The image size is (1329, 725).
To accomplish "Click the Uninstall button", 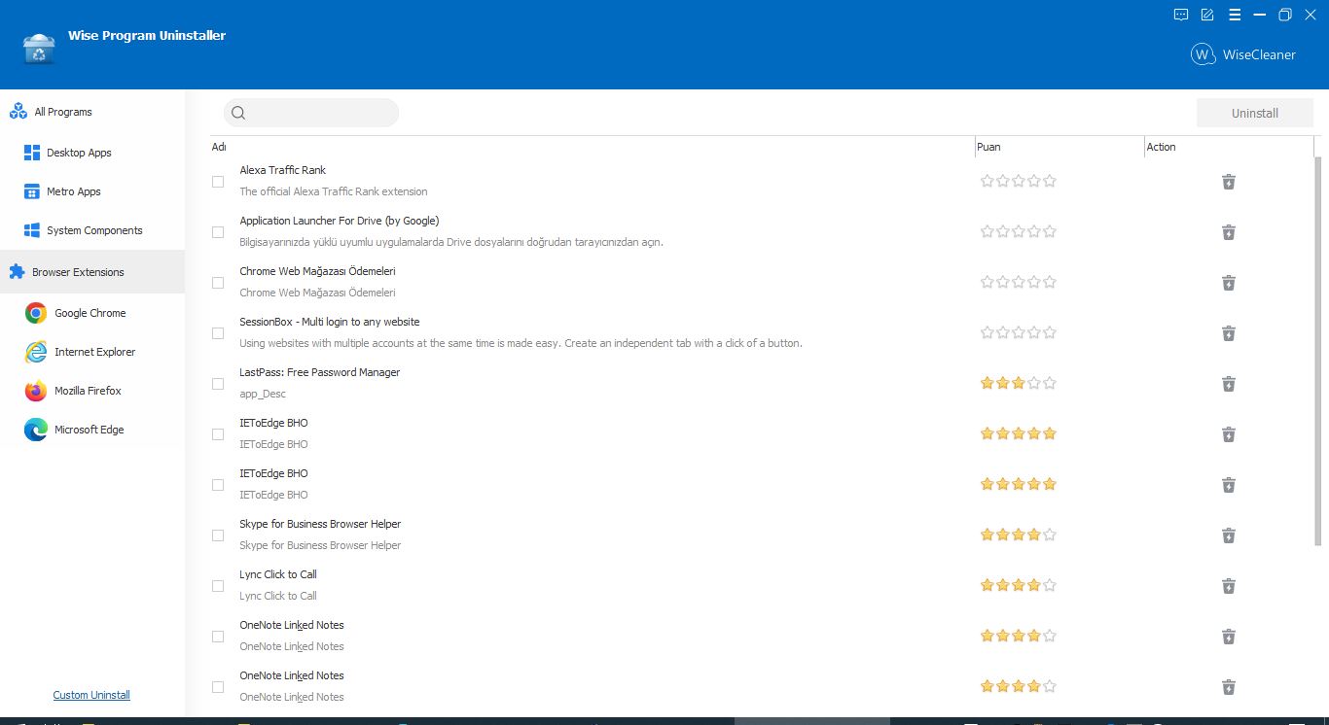I will [x=1255, y=113].
